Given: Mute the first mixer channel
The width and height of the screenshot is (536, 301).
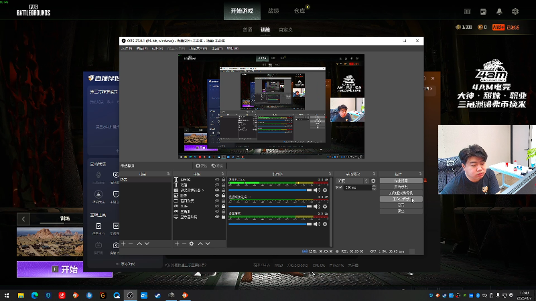Looking at the screenshot, I should (x=316, y=190).
